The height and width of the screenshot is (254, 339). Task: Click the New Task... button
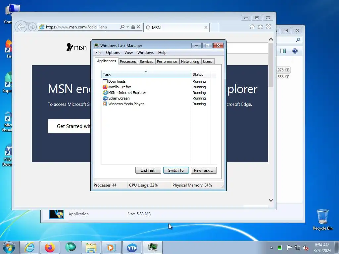click(x=204, y=170)
